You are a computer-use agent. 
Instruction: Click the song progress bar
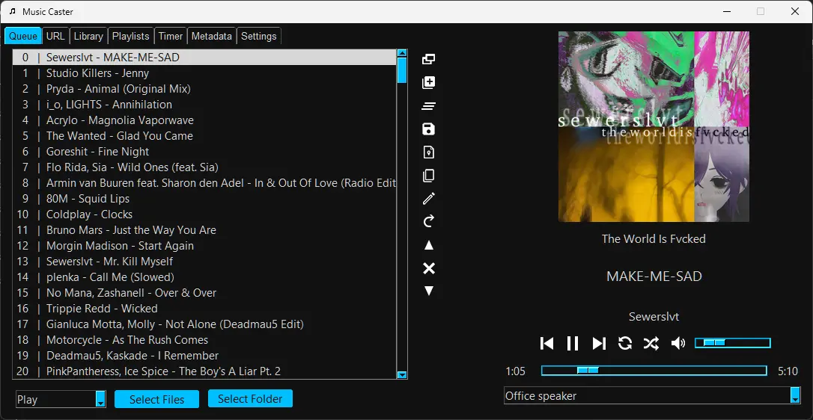click(654, 370)
